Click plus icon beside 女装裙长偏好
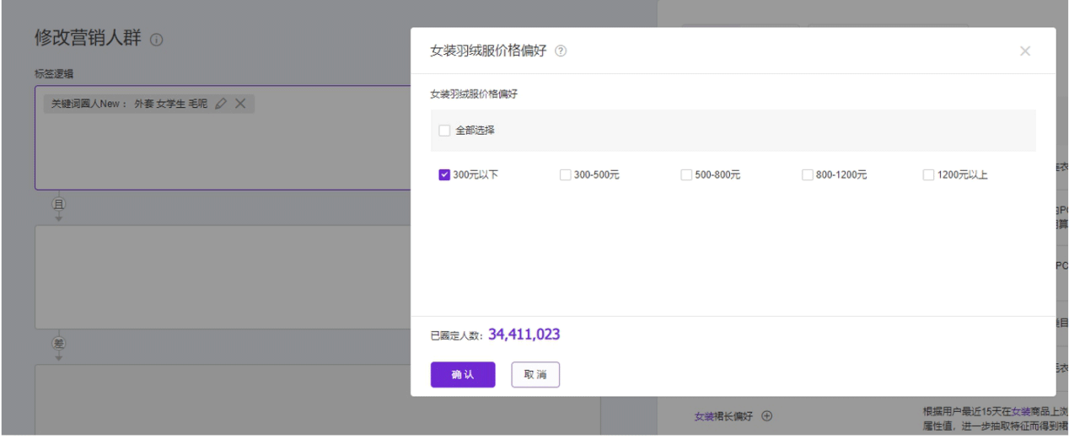The image size is (1069, 439). (767, 415)
